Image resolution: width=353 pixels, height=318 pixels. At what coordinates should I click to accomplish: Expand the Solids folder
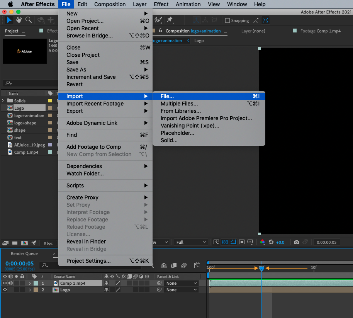point(3,101)
